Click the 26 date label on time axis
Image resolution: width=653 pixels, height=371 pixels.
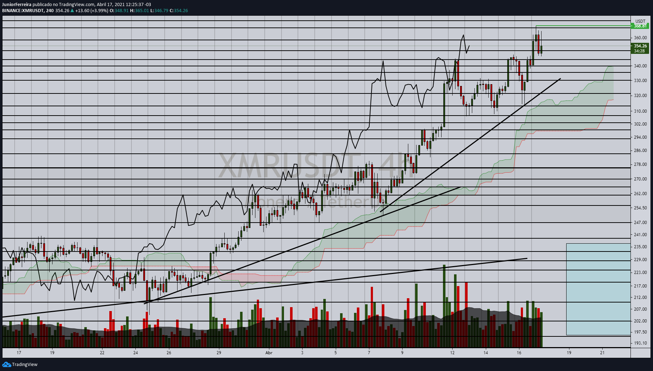coord(169,353)
